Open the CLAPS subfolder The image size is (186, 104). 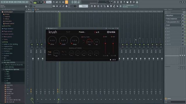(8, 76)
